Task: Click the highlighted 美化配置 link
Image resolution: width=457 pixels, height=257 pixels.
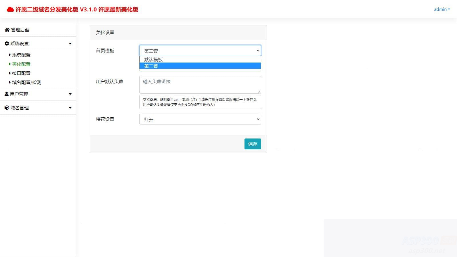Action: [21, 64]
